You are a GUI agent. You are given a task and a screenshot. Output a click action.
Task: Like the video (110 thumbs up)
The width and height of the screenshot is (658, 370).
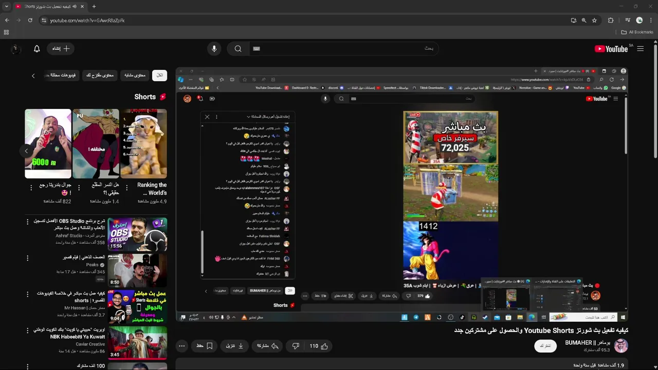[319, 346]
